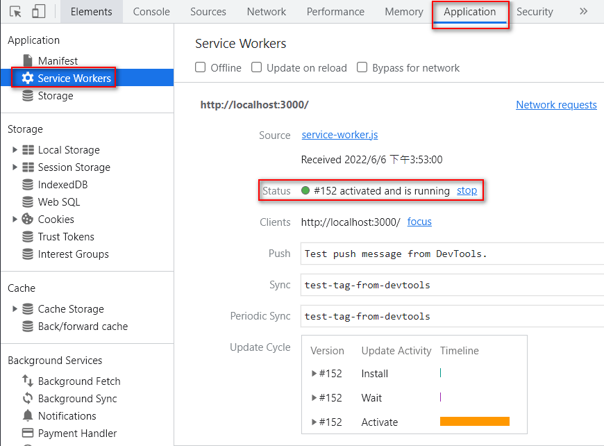Open the service-worker.js source link
The image size is (604, 446).
point(339,135)
